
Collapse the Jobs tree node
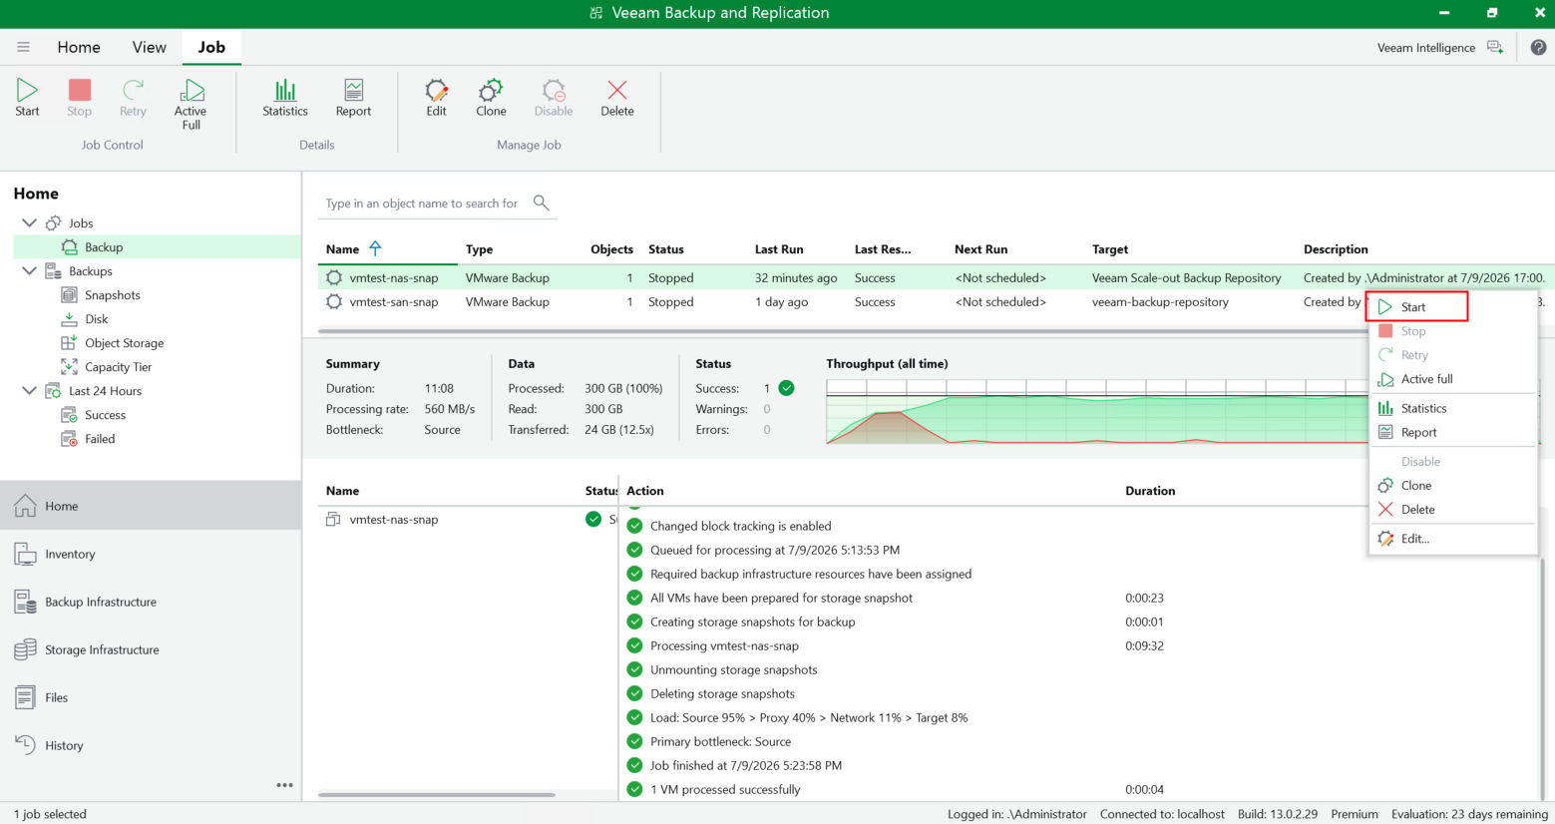[x=29, y=223]
